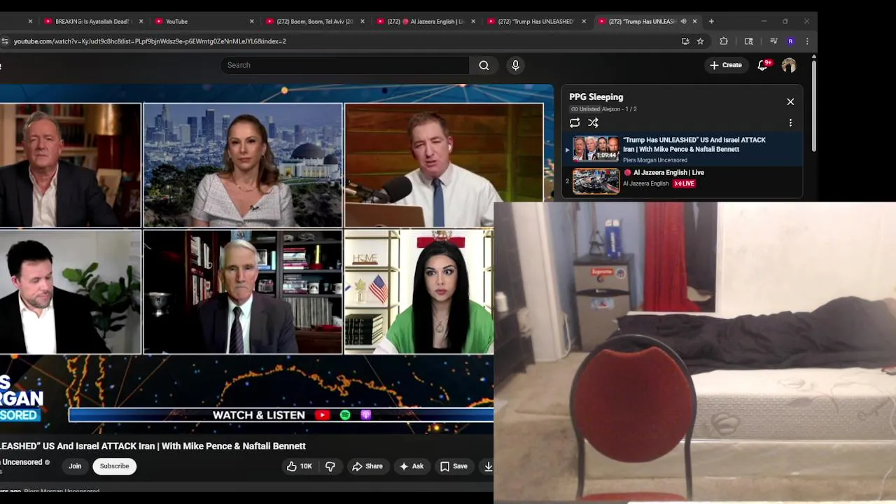This screenshot has width=896, height=504.
Task: View site information icon left of URL
Action: (x=5, y=41)
